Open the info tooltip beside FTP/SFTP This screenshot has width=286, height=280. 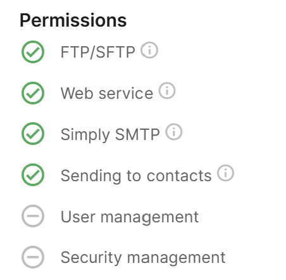point(149,50)
